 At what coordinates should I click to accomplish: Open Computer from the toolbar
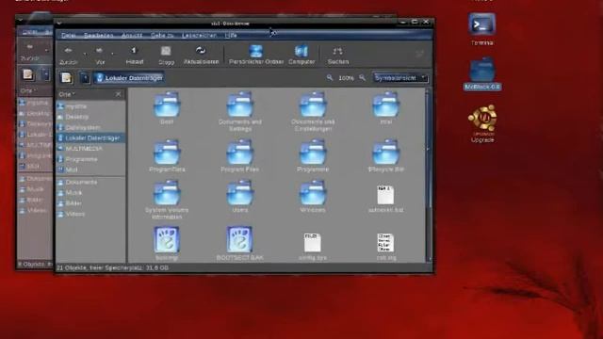[301, 55]
